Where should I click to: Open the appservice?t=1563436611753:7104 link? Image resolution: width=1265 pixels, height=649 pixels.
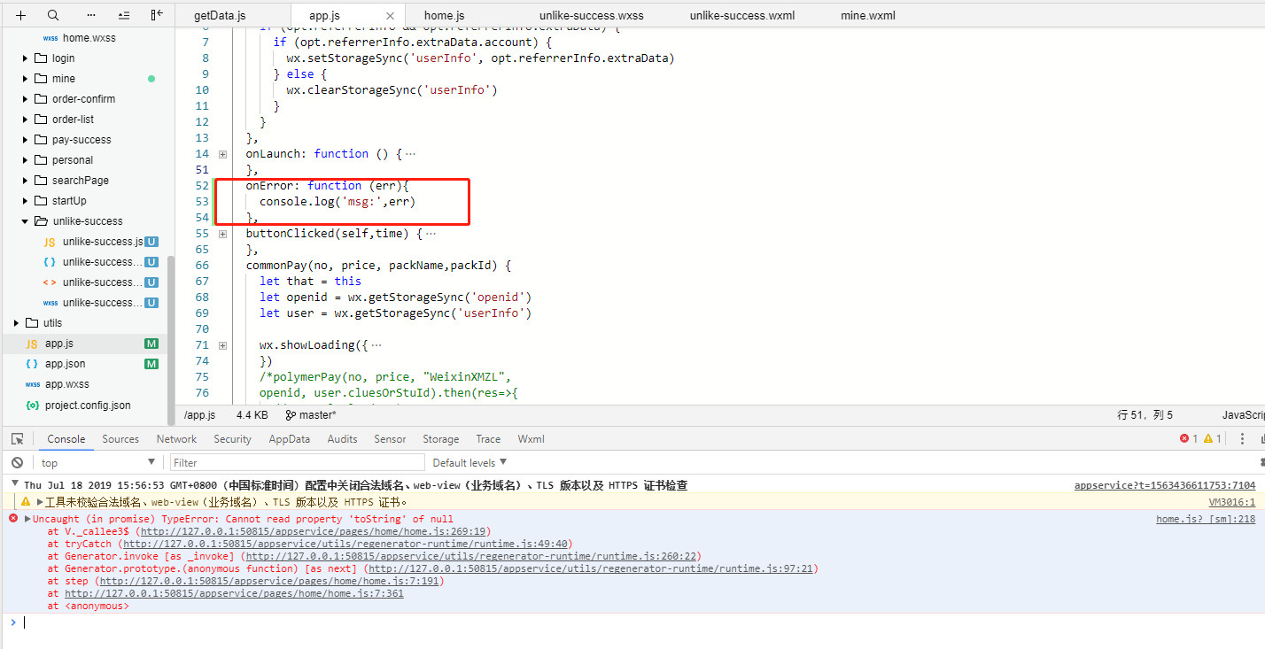pyautogui.click(x=1165, y=485)
